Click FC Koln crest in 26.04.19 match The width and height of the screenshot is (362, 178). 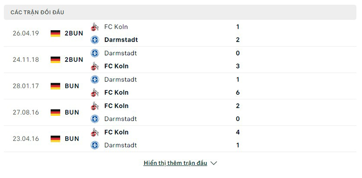95,27
